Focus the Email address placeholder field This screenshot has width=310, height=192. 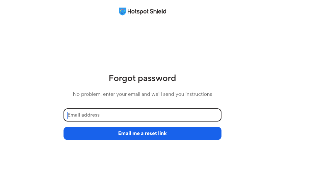click(142, 115)
